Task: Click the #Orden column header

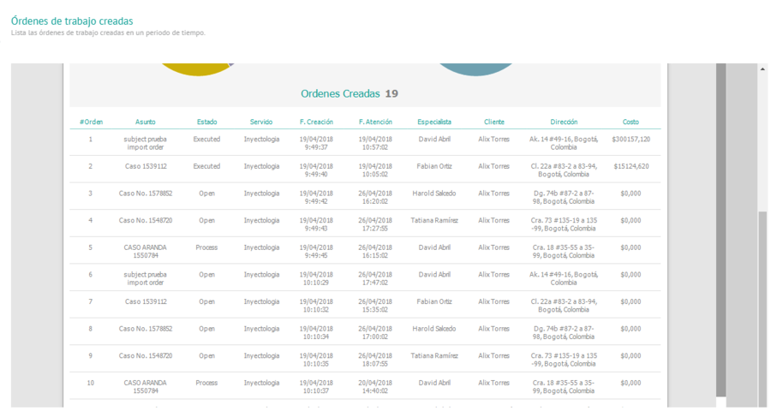Action: click(91, 122)
